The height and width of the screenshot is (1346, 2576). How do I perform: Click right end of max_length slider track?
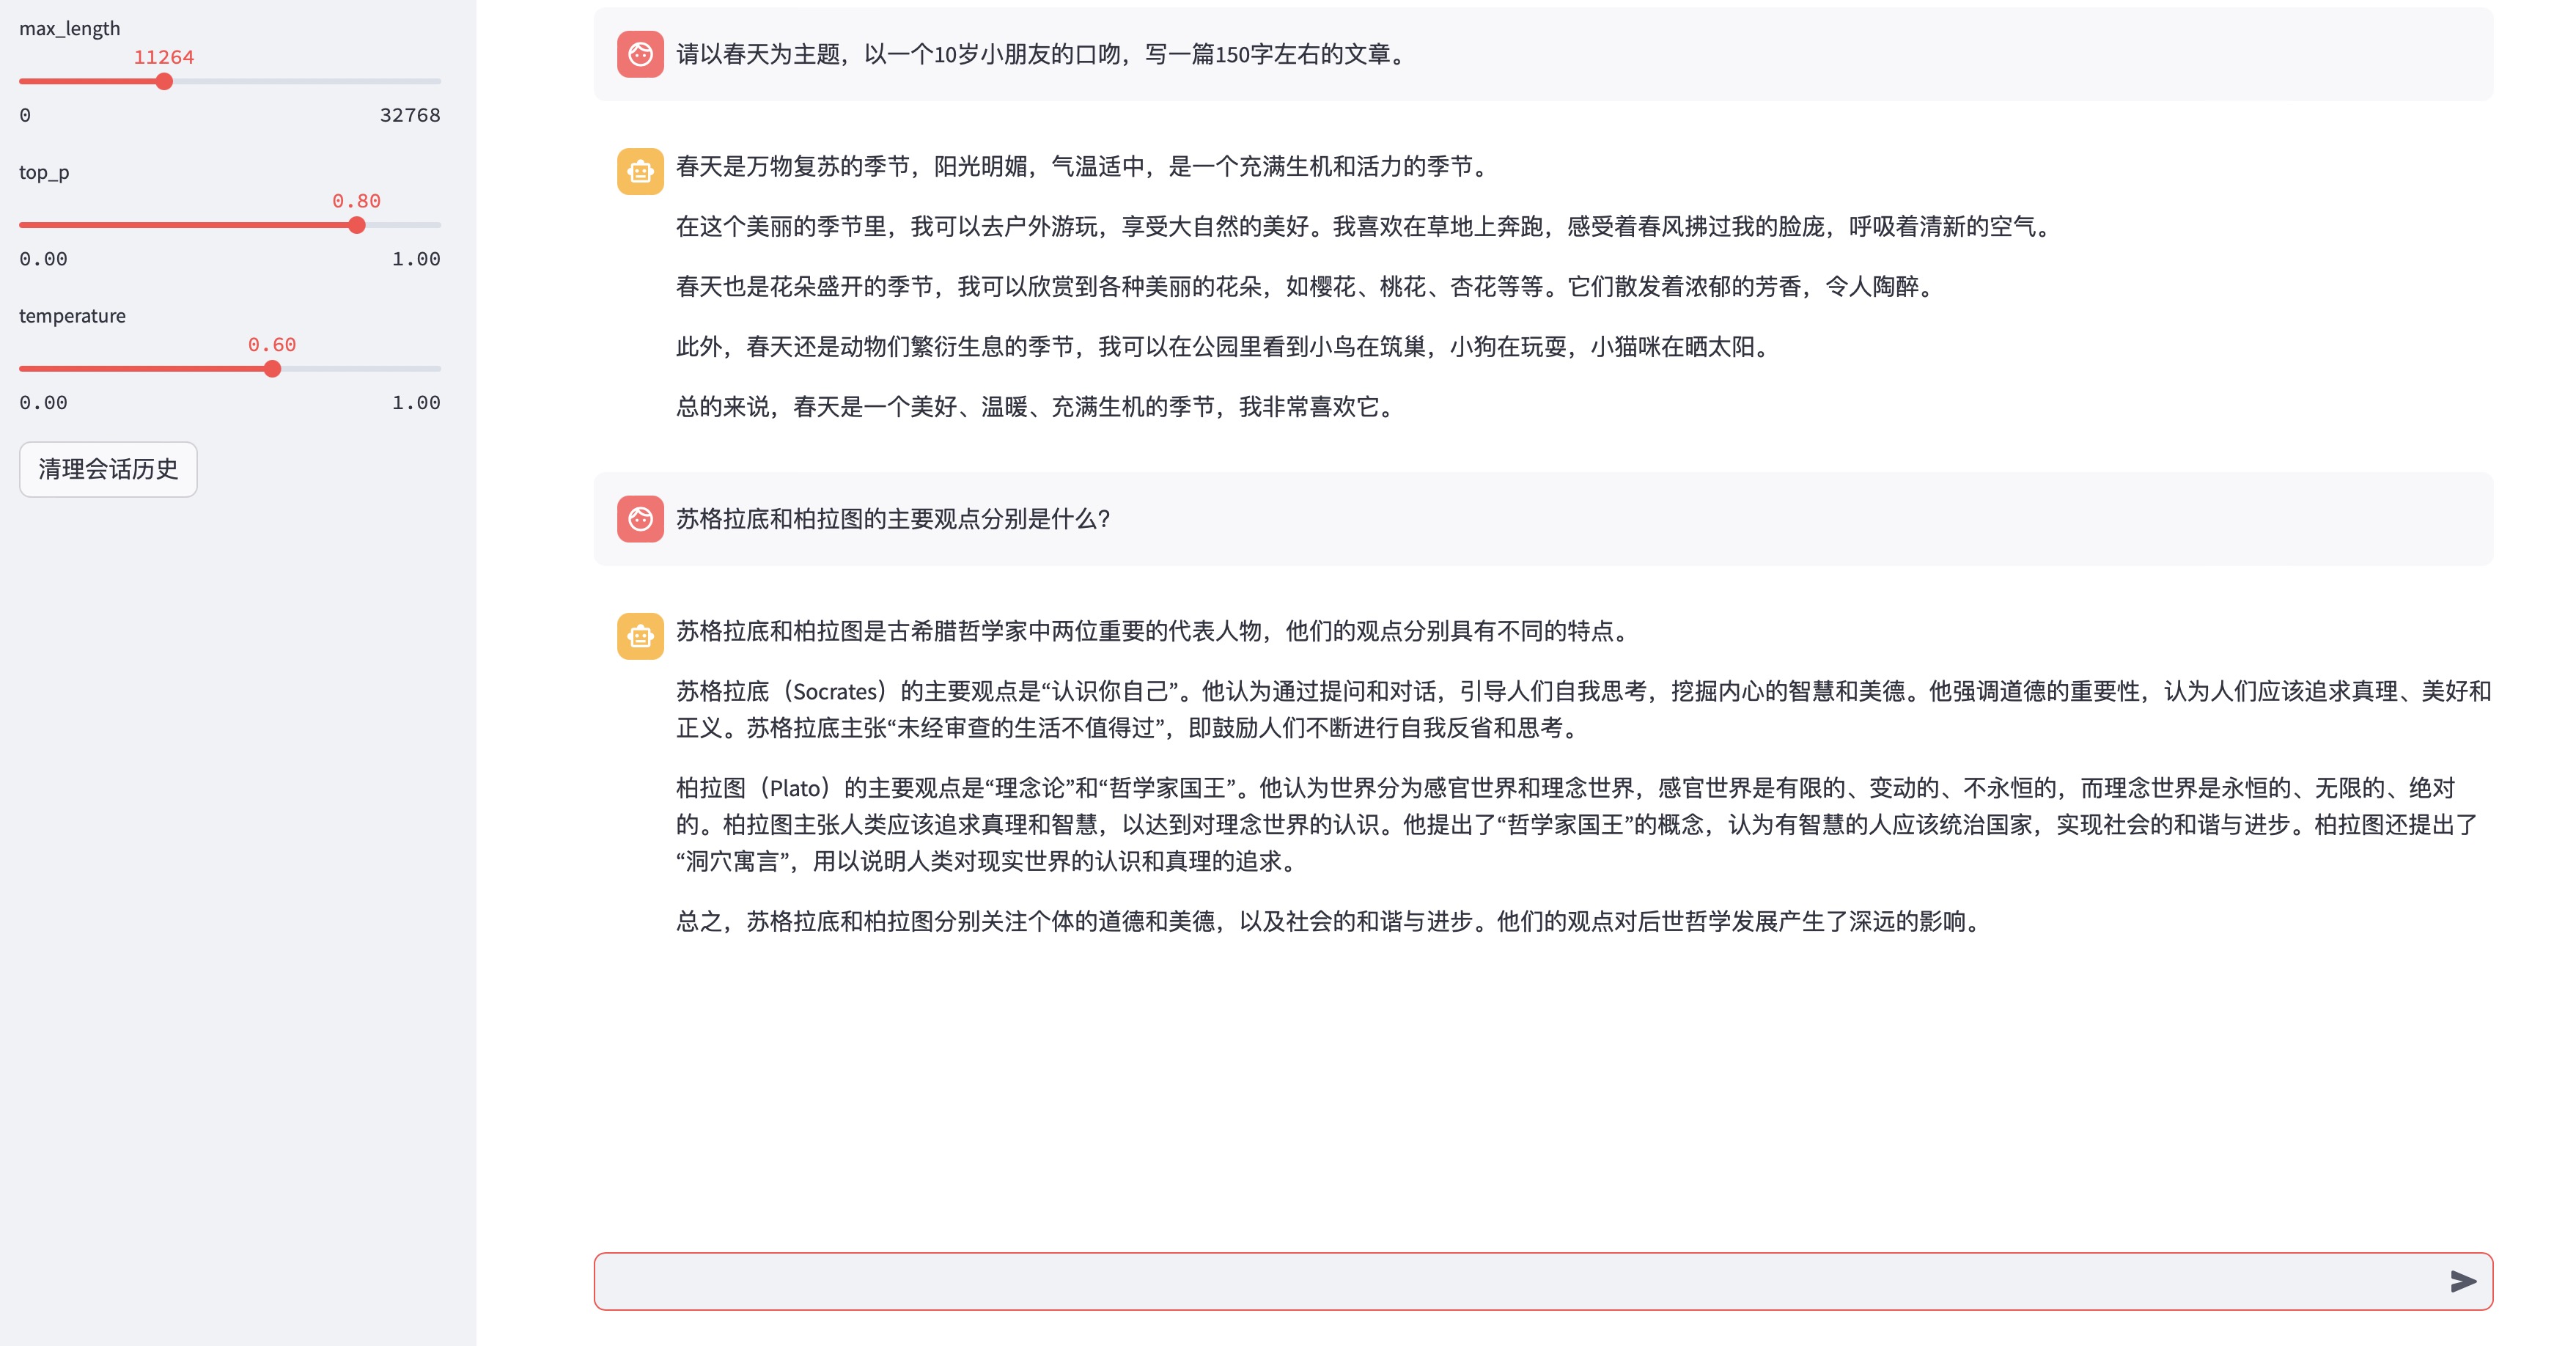click(436, 81)
